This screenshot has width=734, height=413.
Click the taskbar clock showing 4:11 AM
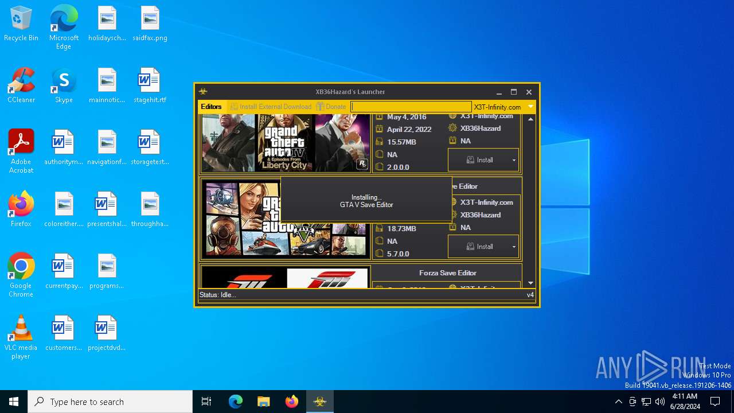[x=685, y=402]
